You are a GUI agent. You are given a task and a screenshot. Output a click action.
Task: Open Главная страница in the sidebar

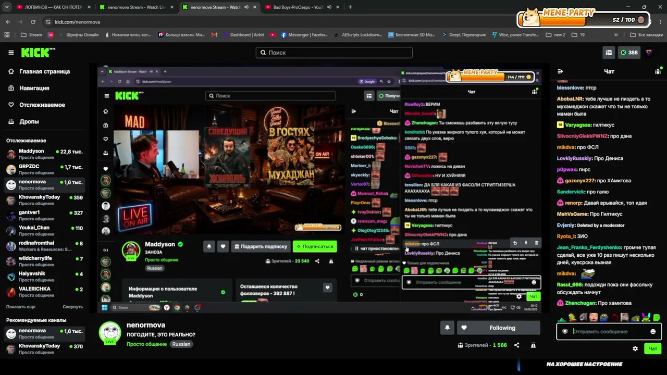pyautogui.click(x=44, y=71)
